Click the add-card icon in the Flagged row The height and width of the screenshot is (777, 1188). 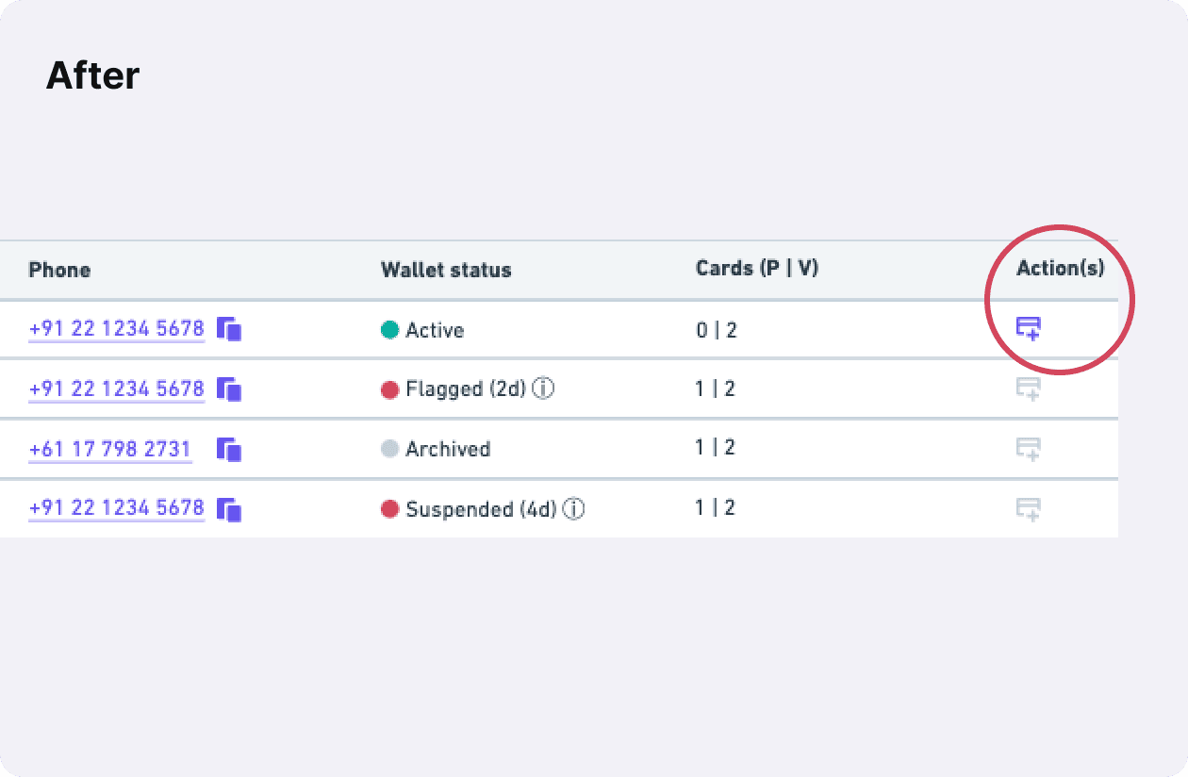(1029, 388)
